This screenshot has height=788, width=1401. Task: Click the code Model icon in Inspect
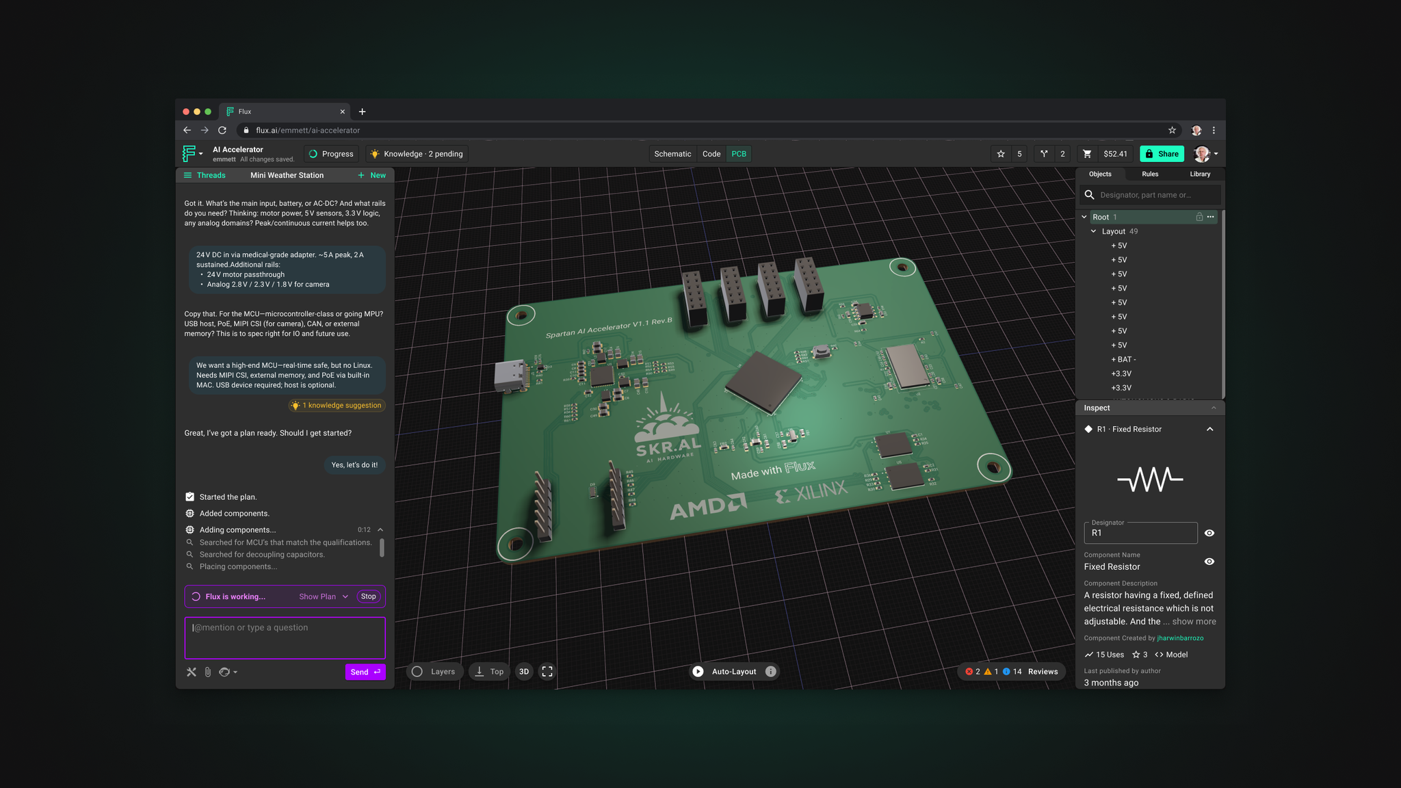pos(1159,655)
